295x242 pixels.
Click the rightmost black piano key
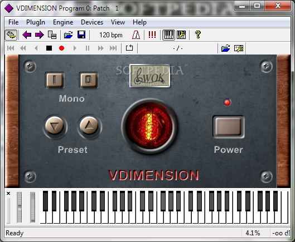(275, 201)
